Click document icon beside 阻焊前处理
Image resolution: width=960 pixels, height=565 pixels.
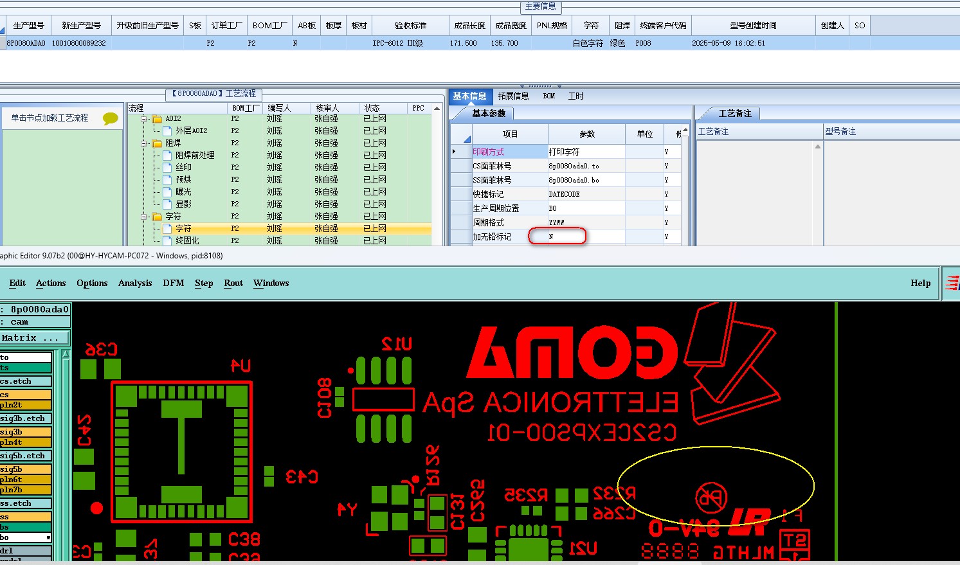168,156
